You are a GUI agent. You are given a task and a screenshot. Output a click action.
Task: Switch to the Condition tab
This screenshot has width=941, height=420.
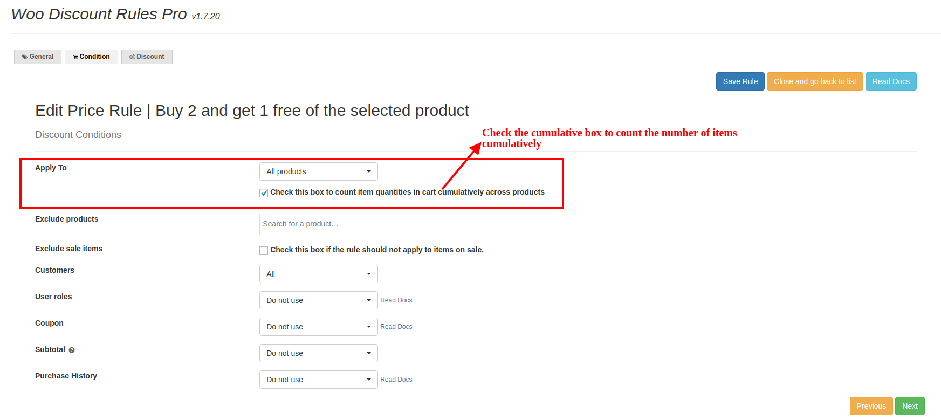point(92,57)
